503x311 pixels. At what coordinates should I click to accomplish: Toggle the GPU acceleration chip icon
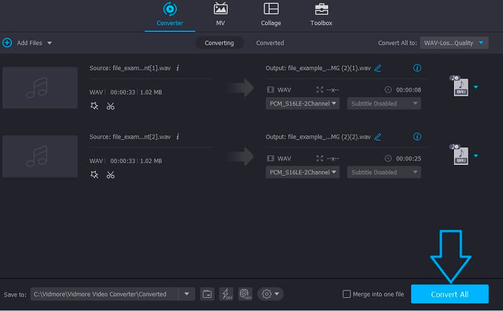[x=245, y=293]
